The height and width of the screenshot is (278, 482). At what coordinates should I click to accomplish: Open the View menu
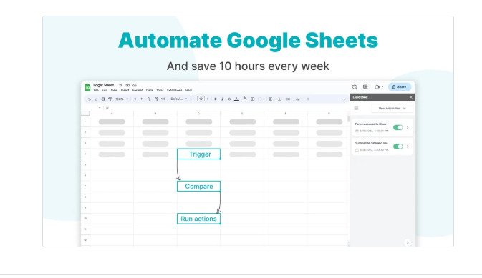point(115,91)
